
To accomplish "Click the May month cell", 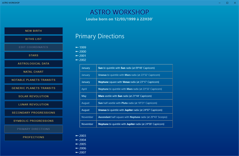I will (x=88, y=96).
